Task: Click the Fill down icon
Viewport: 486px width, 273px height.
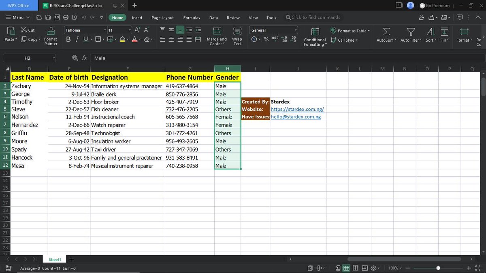Action: [444, 32]
